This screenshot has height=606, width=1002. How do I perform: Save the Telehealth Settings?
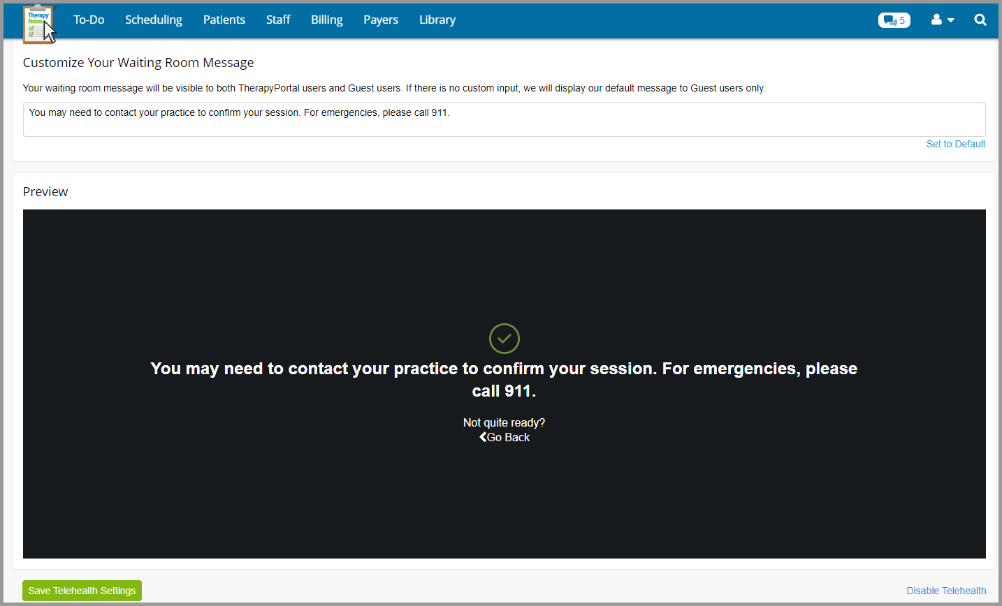(x=82, y=591)
